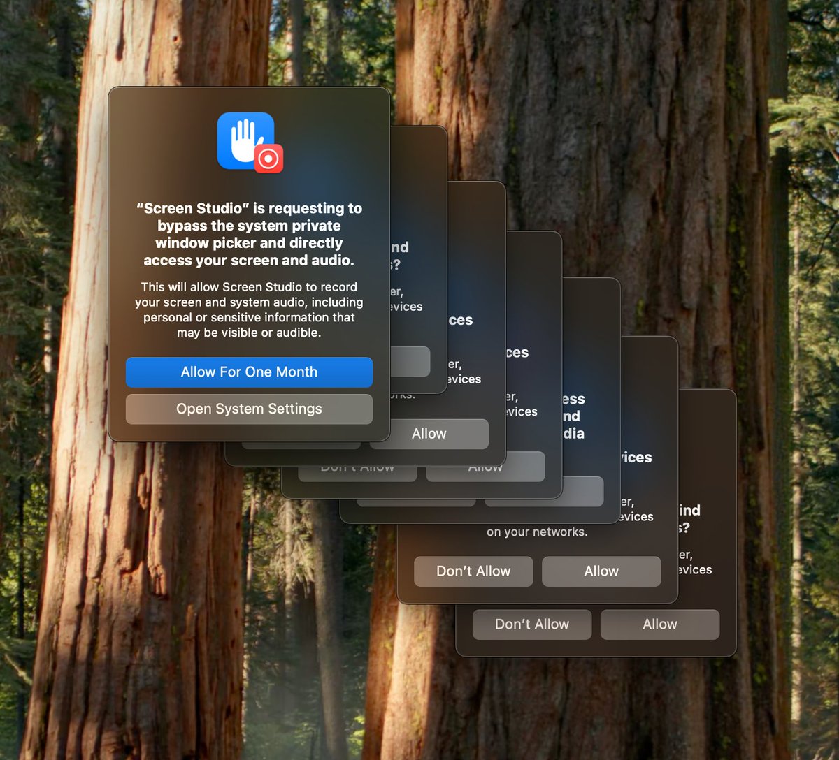Click Allow in the rearmost stacked dialog

point(660,624)
